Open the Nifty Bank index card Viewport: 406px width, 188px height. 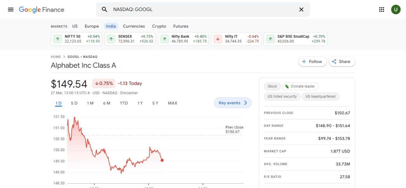(x=183, y=39)
